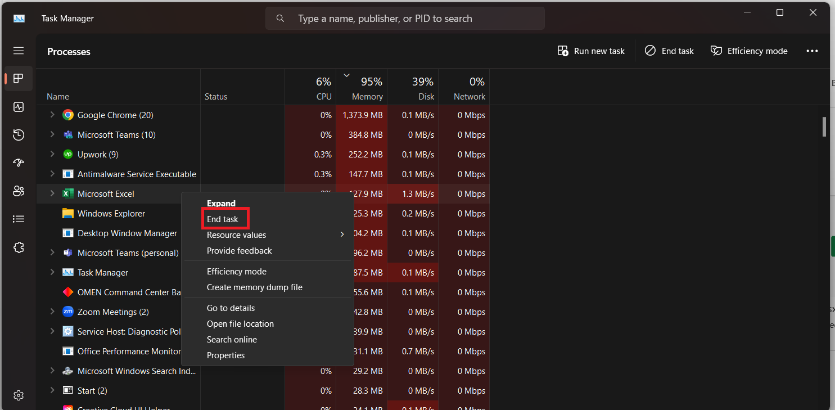Sort by the Network column header
Viewport: 835px width, 410px height.
pos(464,87)
